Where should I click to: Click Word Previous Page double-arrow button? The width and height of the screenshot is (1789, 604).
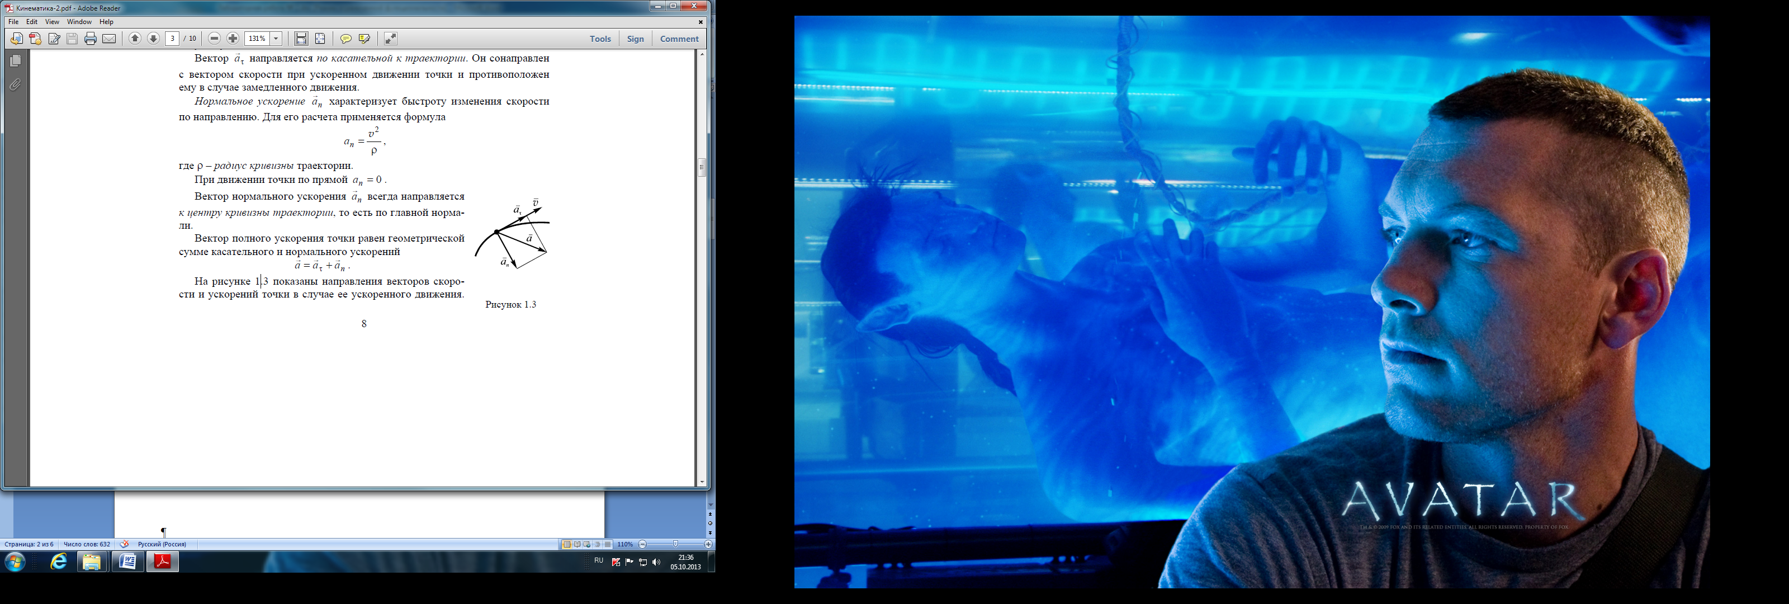(x=710, y=515)
